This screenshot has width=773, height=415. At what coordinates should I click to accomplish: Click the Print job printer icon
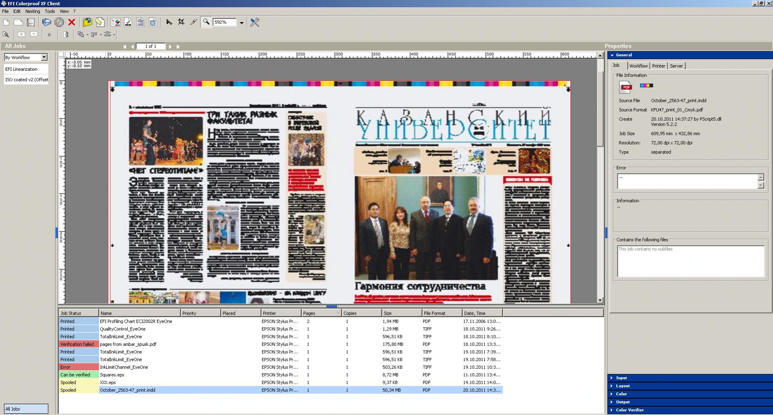click(47, 22)
